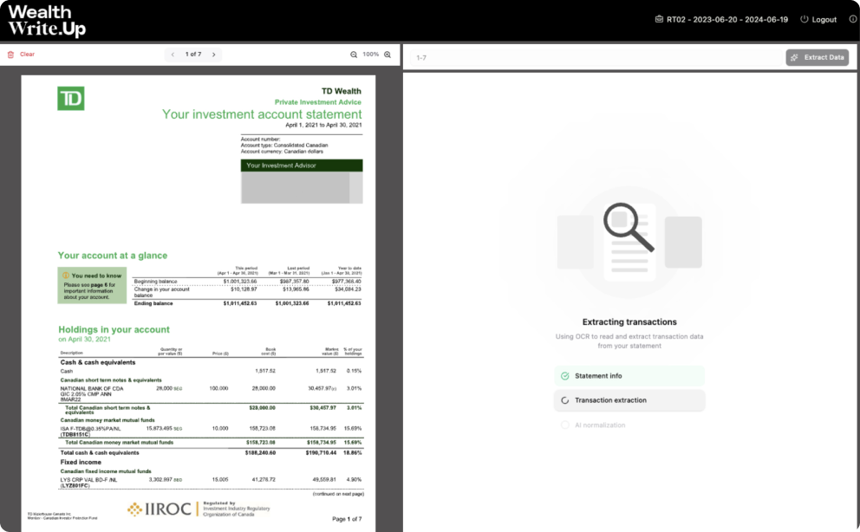Click the 'Your investment account statement' title
860x532 pixels.
click(x=262, y=114)
